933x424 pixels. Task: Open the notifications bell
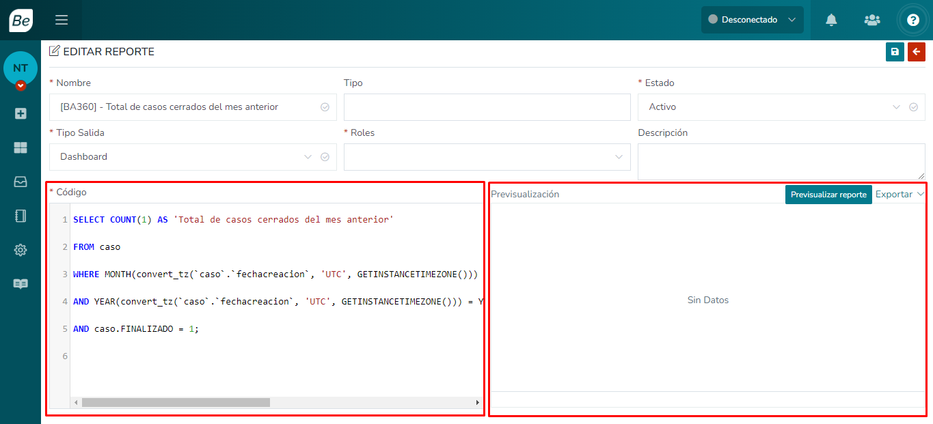[x=831, y=20]
